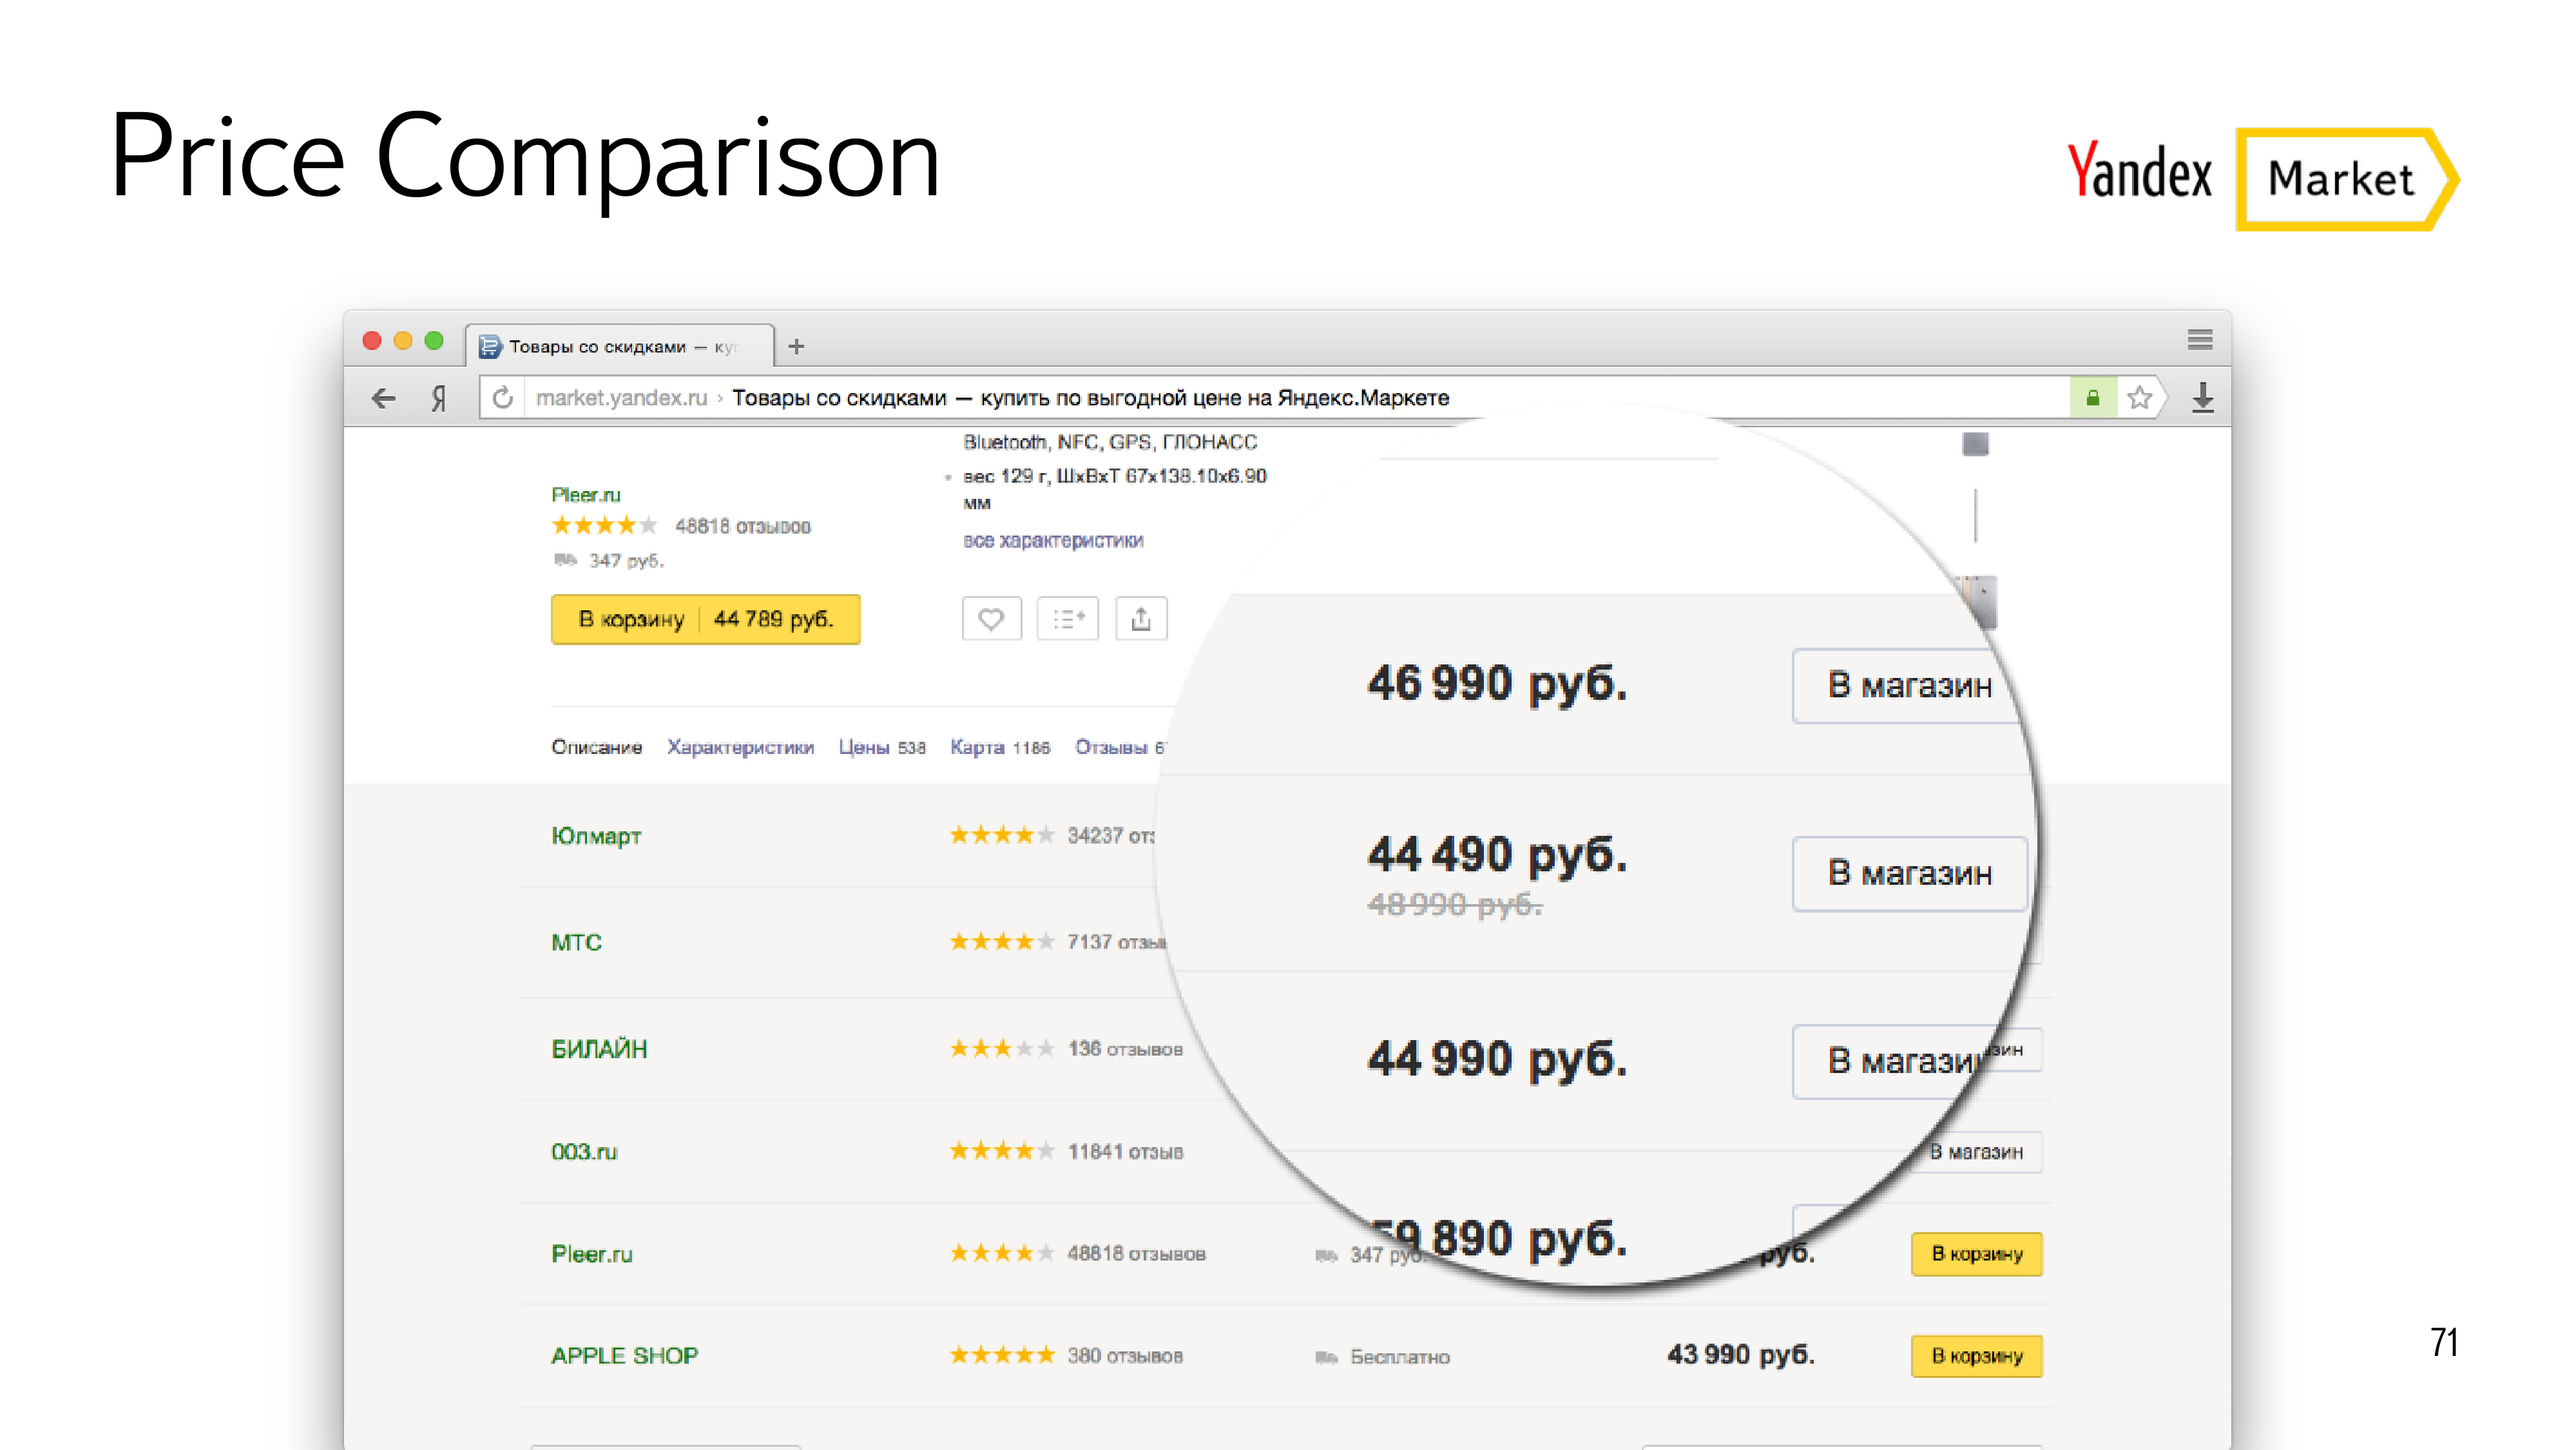The width and height of the screenshot is (2576, 1450).
Task: Open 003.ru shop link
Action: (584, 1152)
